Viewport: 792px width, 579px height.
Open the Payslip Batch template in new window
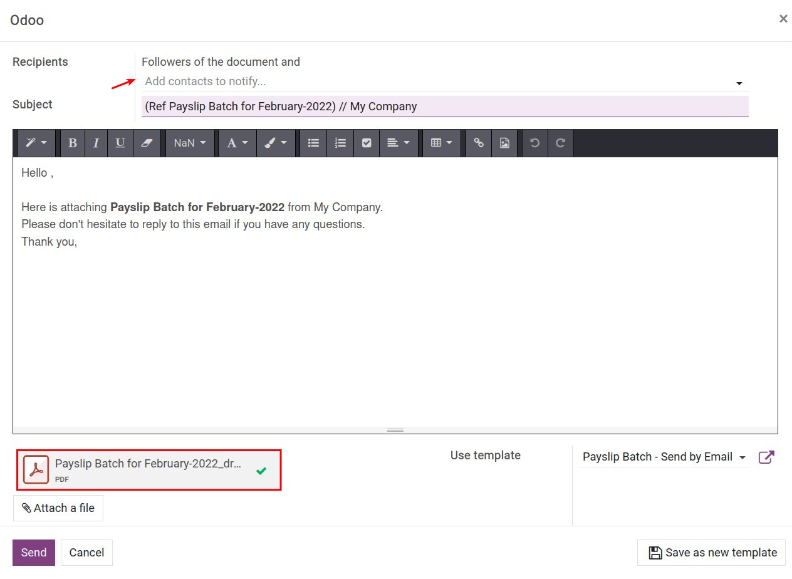(x=766, y=457)
